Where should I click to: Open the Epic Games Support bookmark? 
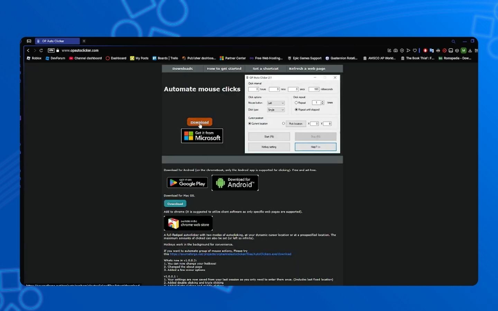(x=304, y=58)
